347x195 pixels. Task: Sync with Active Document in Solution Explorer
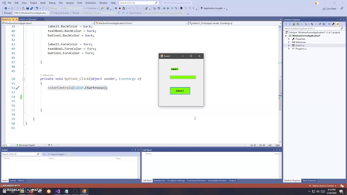312,24
